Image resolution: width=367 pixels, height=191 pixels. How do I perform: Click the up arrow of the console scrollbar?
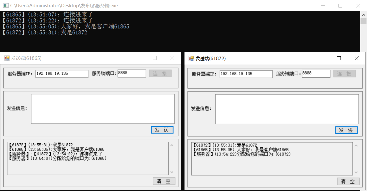click(363, 14)
